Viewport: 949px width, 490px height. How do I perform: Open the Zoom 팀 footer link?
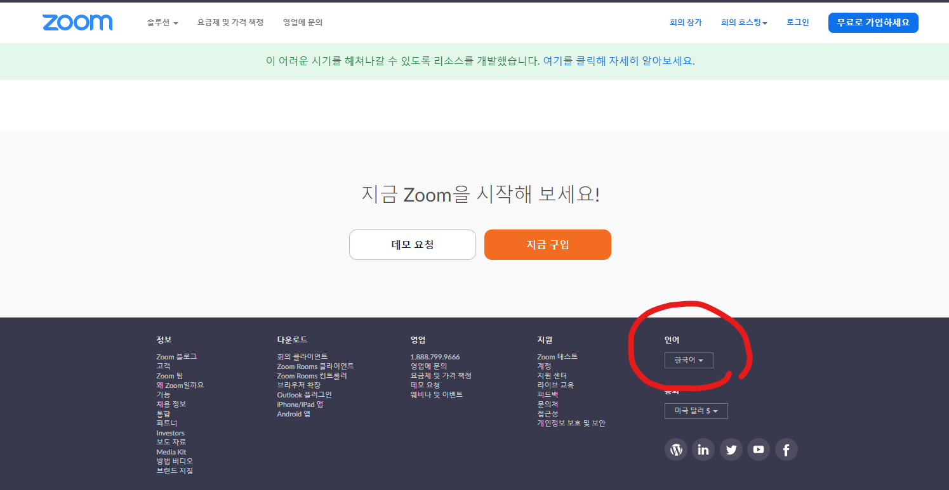(x=169, y=376)
